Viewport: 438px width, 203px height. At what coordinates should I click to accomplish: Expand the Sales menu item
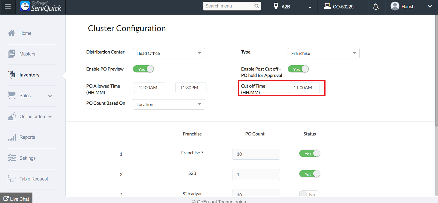(30, 96)
